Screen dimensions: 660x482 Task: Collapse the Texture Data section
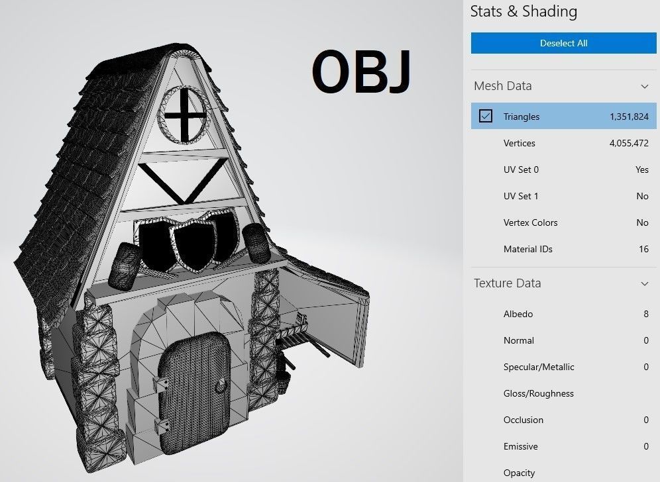pyautogui.click(x=644, y=283)
